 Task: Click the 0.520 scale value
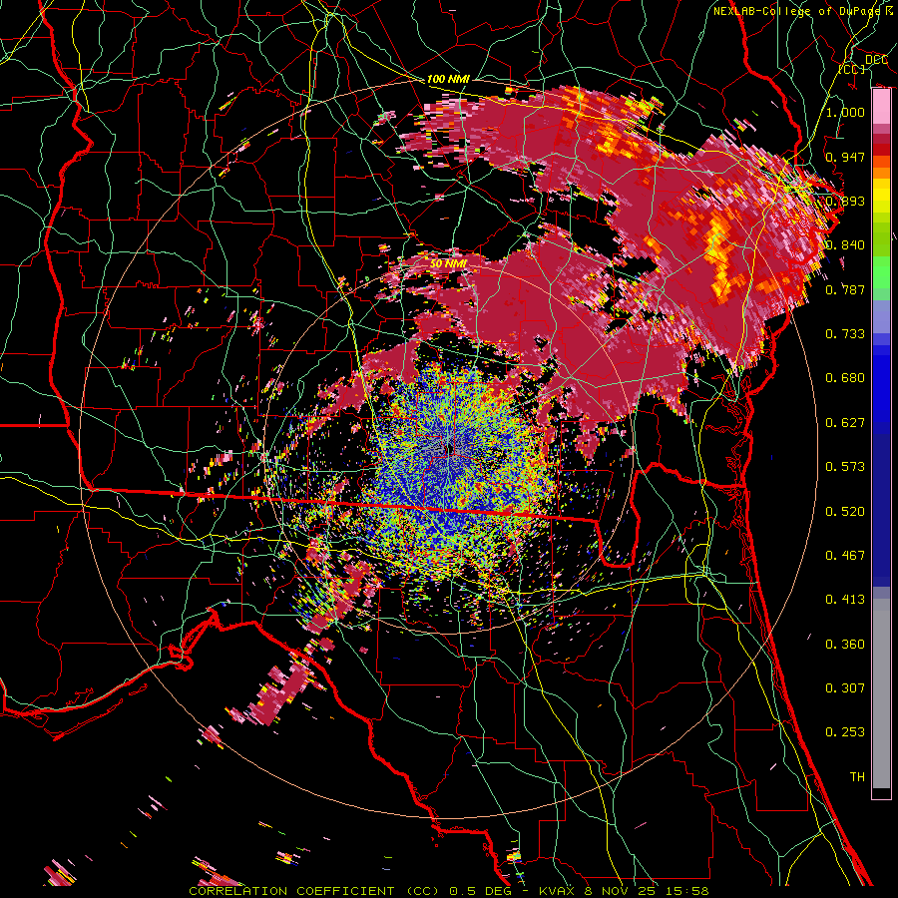[845, 512]
